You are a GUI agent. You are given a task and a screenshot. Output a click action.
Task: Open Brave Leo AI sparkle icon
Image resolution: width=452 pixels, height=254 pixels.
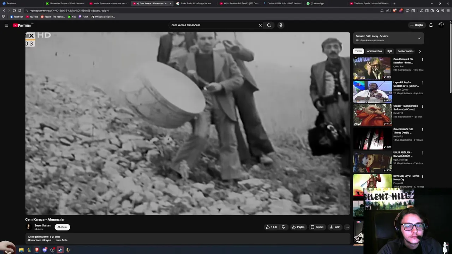pos(438,11)
